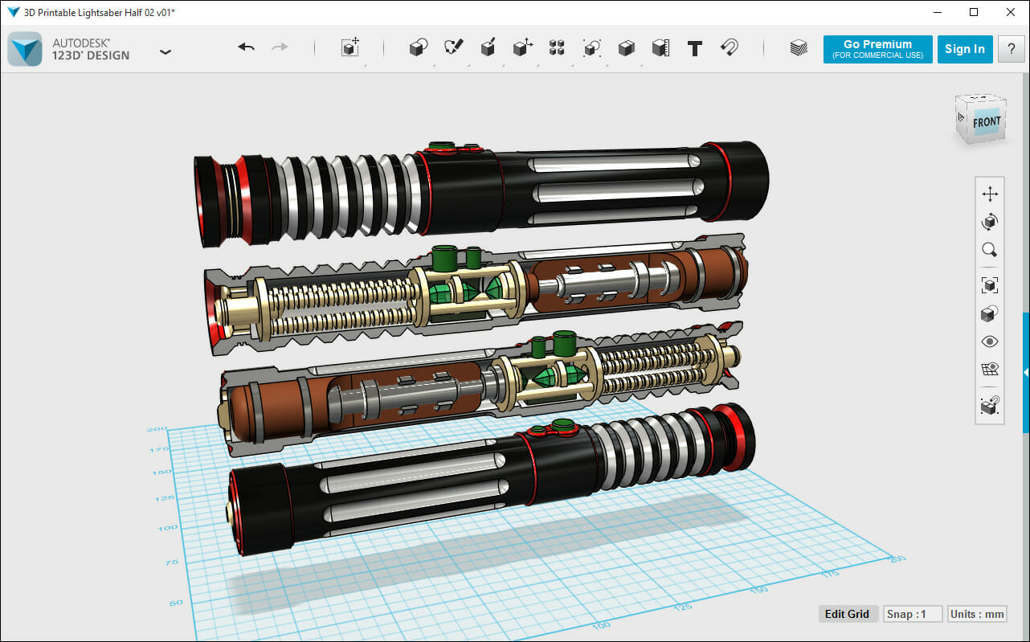Select the Transform tool in the toolbar

click(349, 47)
